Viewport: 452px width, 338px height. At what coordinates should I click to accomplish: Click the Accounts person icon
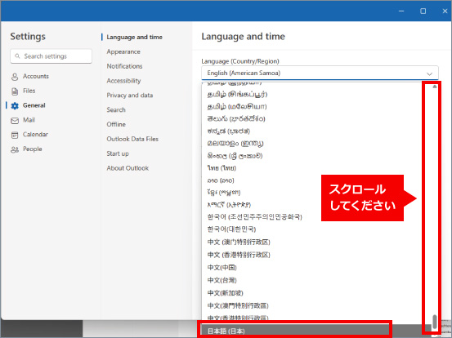coord(15,77)
